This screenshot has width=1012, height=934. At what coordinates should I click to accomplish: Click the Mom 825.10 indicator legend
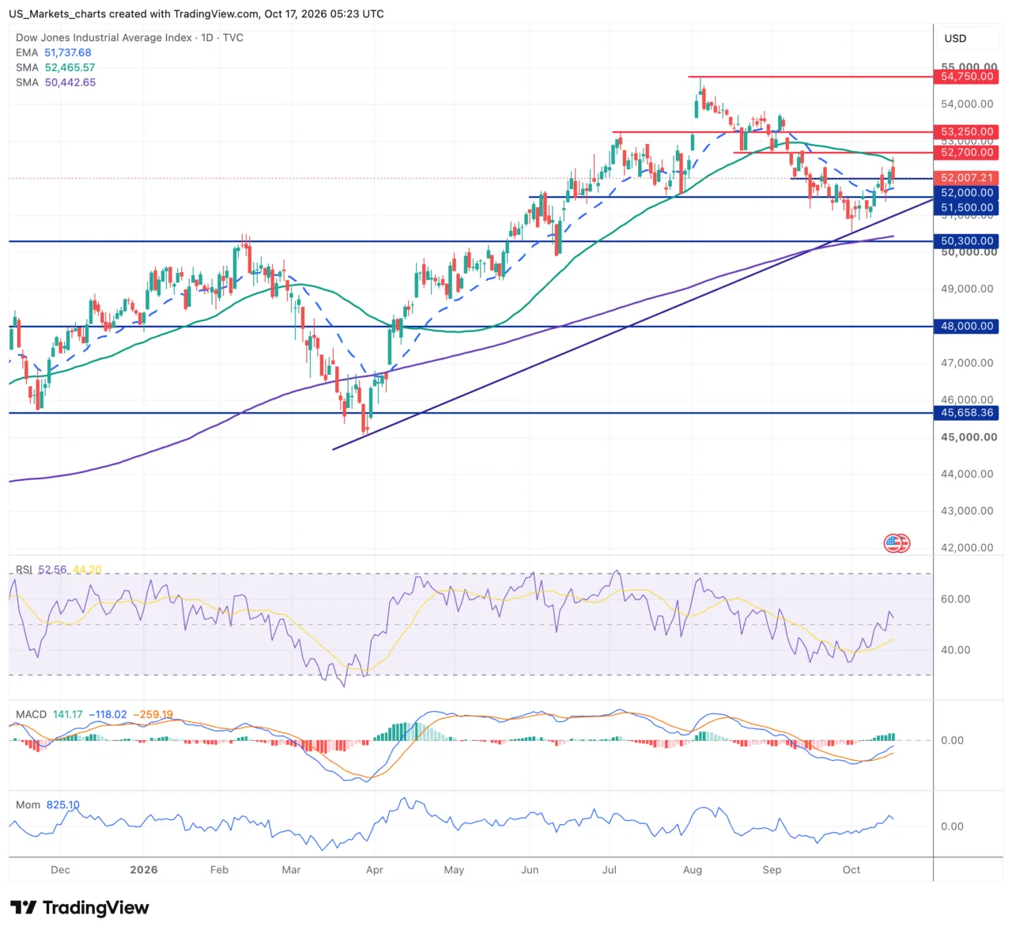click(47, 804)
